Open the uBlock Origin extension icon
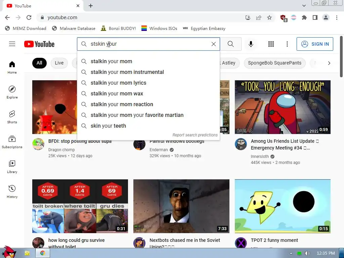 [283, 18]
